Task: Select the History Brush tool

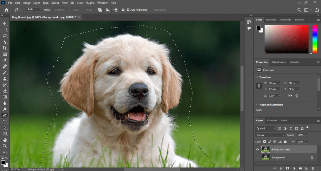Action: point(5,85)
